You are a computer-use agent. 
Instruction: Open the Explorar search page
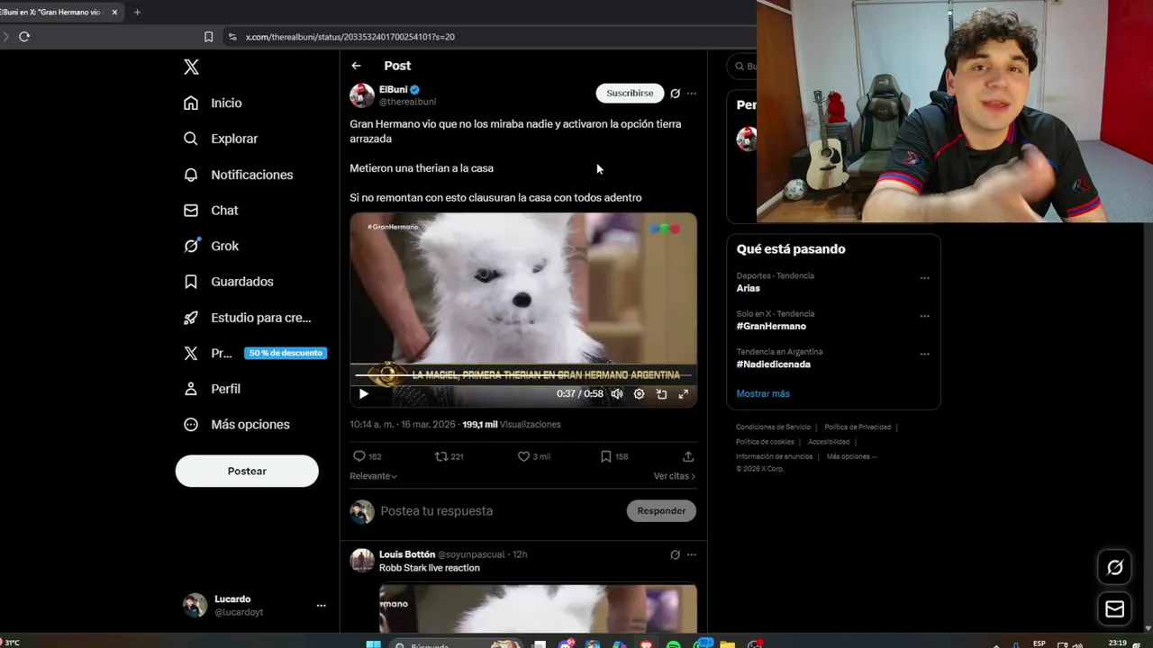221,139
